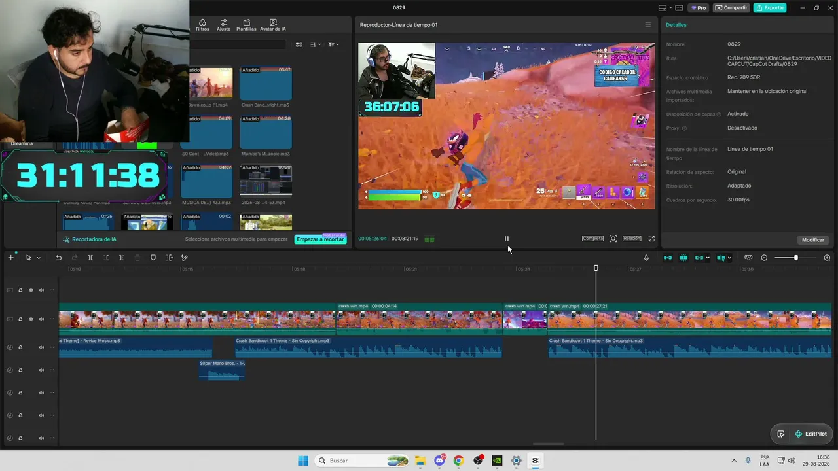Click the magic pen edit tool icon
Image resolution: width=838 pixels, height=471 pixels.
pyautogui.click(x=185, y=258)
